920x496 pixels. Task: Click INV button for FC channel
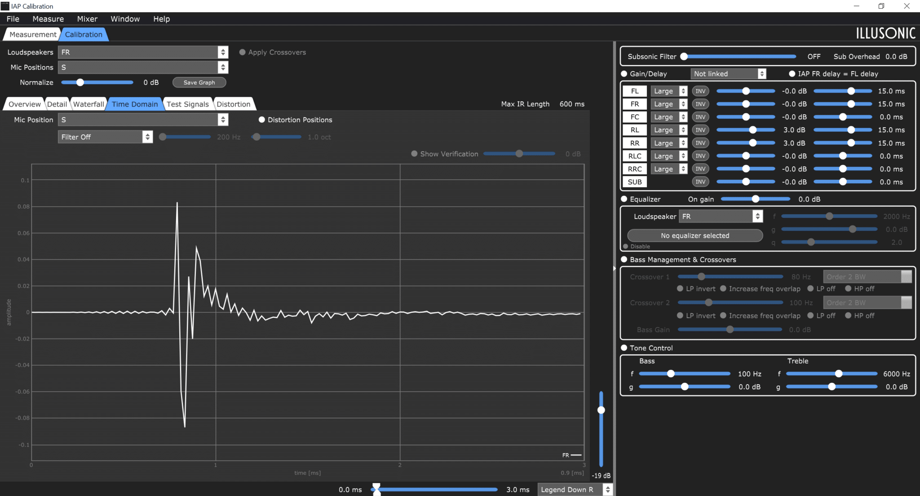point(700,117)
